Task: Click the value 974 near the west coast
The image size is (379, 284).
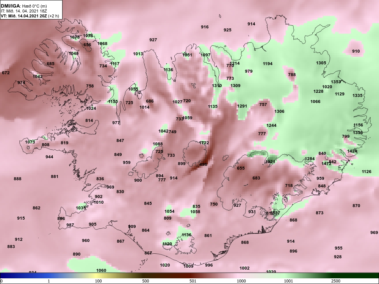Action: tap(21, 83)
